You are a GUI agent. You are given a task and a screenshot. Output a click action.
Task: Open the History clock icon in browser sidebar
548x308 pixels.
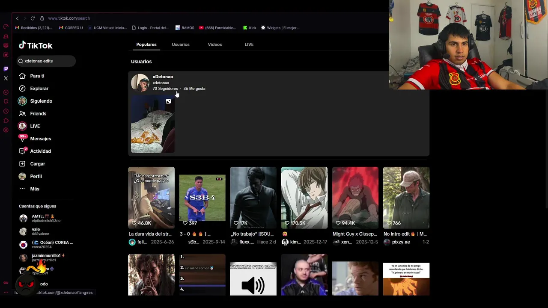click(x=6, y=111)
